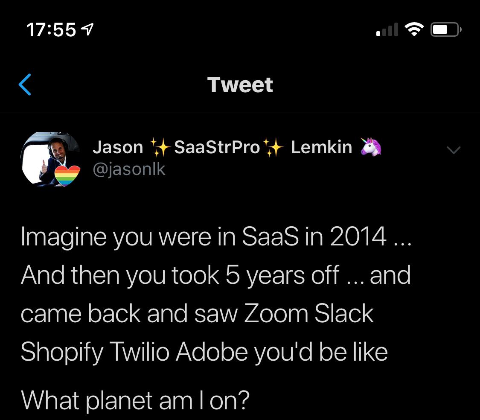
Task: Tap the "Lemkin" surname in the name
Action: pyautogui.click(x=321, y=148)
